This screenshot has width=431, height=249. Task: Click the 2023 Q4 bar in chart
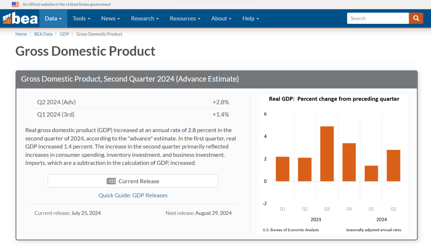[349, 162]
